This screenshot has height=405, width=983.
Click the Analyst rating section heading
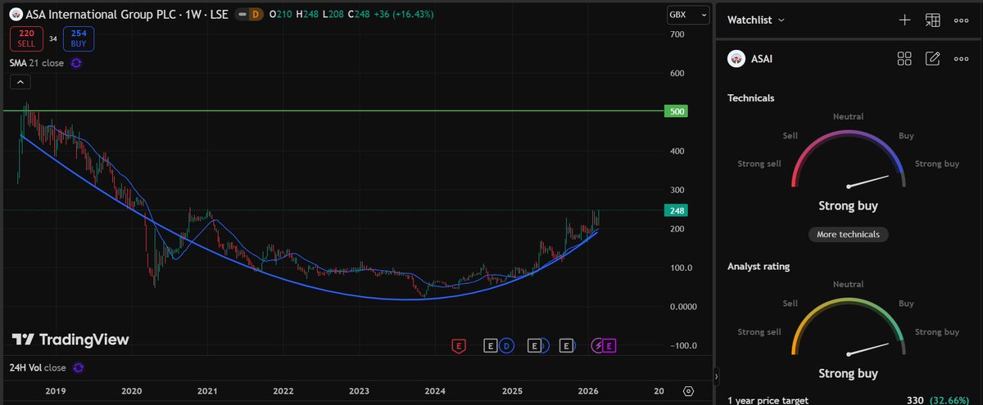tap(759, 267)
